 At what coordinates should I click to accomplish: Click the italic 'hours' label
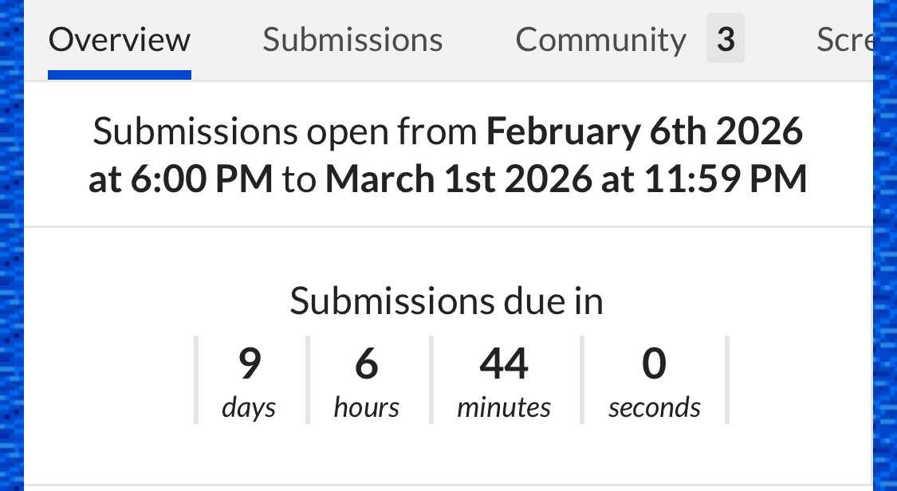tap(366, 407)
